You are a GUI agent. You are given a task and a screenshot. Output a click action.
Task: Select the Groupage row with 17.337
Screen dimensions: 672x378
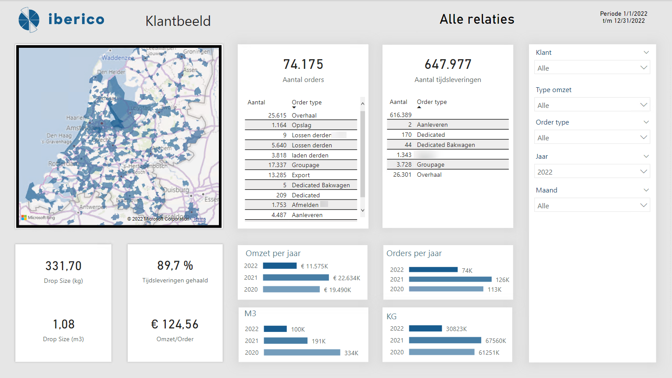click(x=301, y=165)
